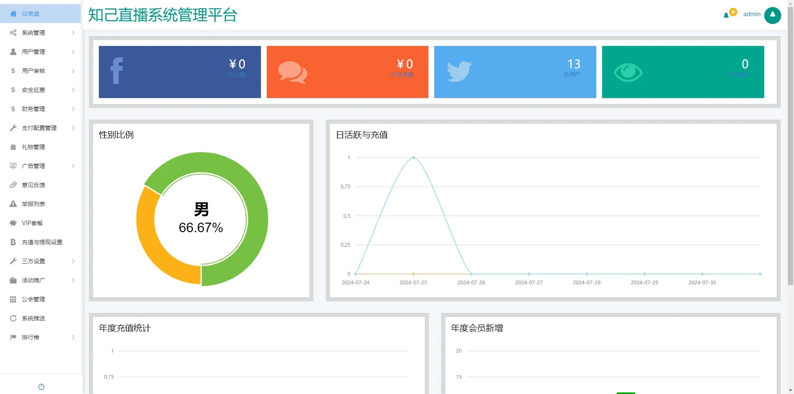Open 充值与提现设置 from sidebar

pos(42,242)
